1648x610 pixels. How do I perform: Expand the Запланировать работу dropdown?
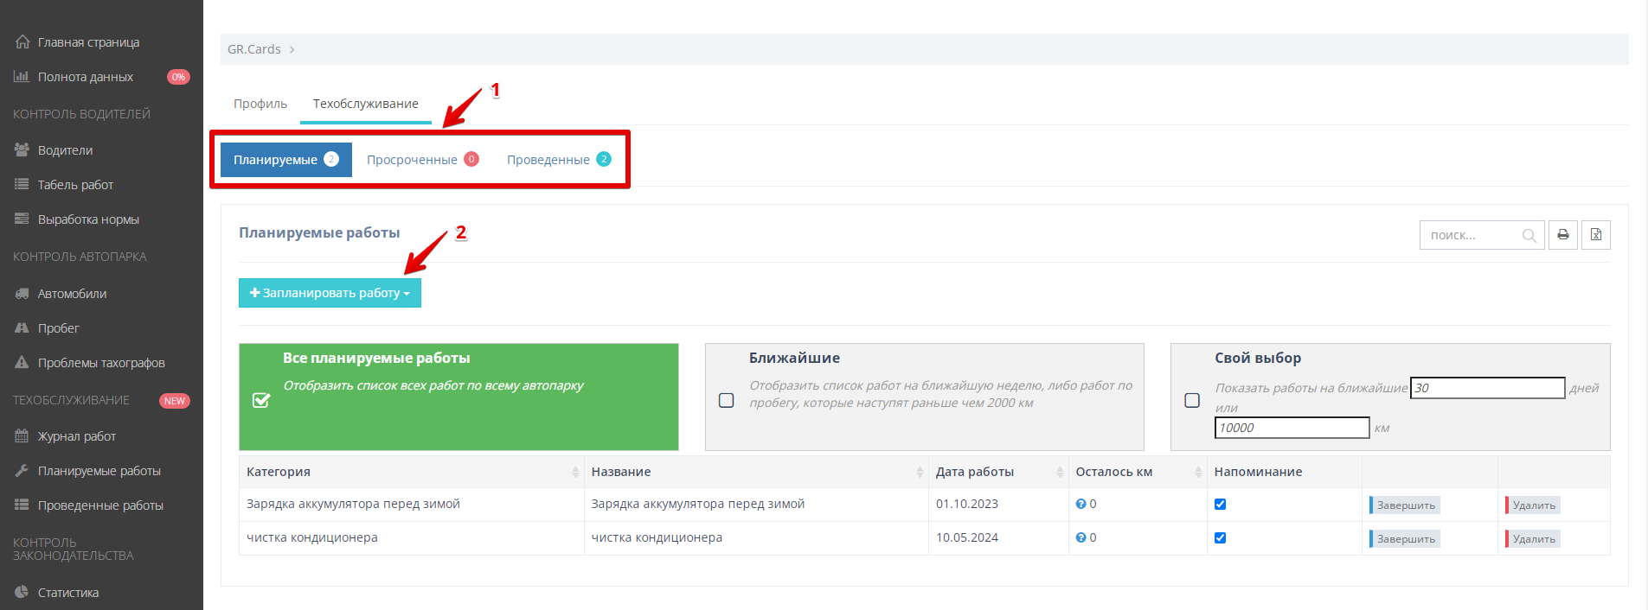click(330, 293)
